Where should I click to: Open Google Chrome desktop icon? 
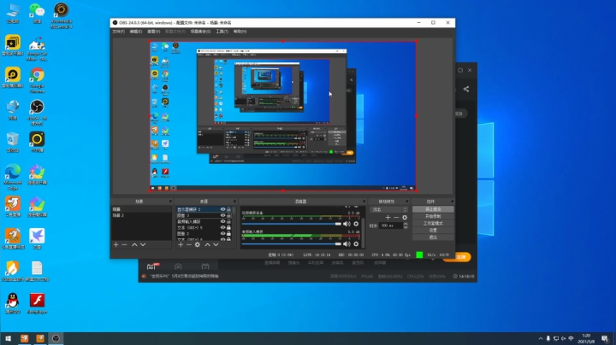pos(37,74)
